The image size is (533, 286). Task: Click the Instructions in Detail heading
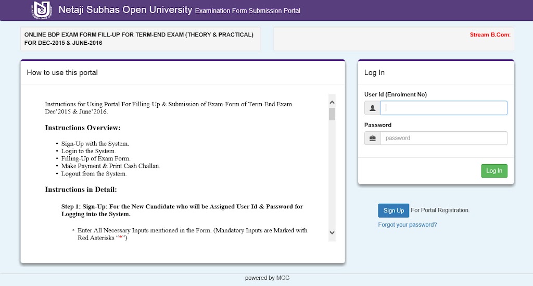click(81, 190)
